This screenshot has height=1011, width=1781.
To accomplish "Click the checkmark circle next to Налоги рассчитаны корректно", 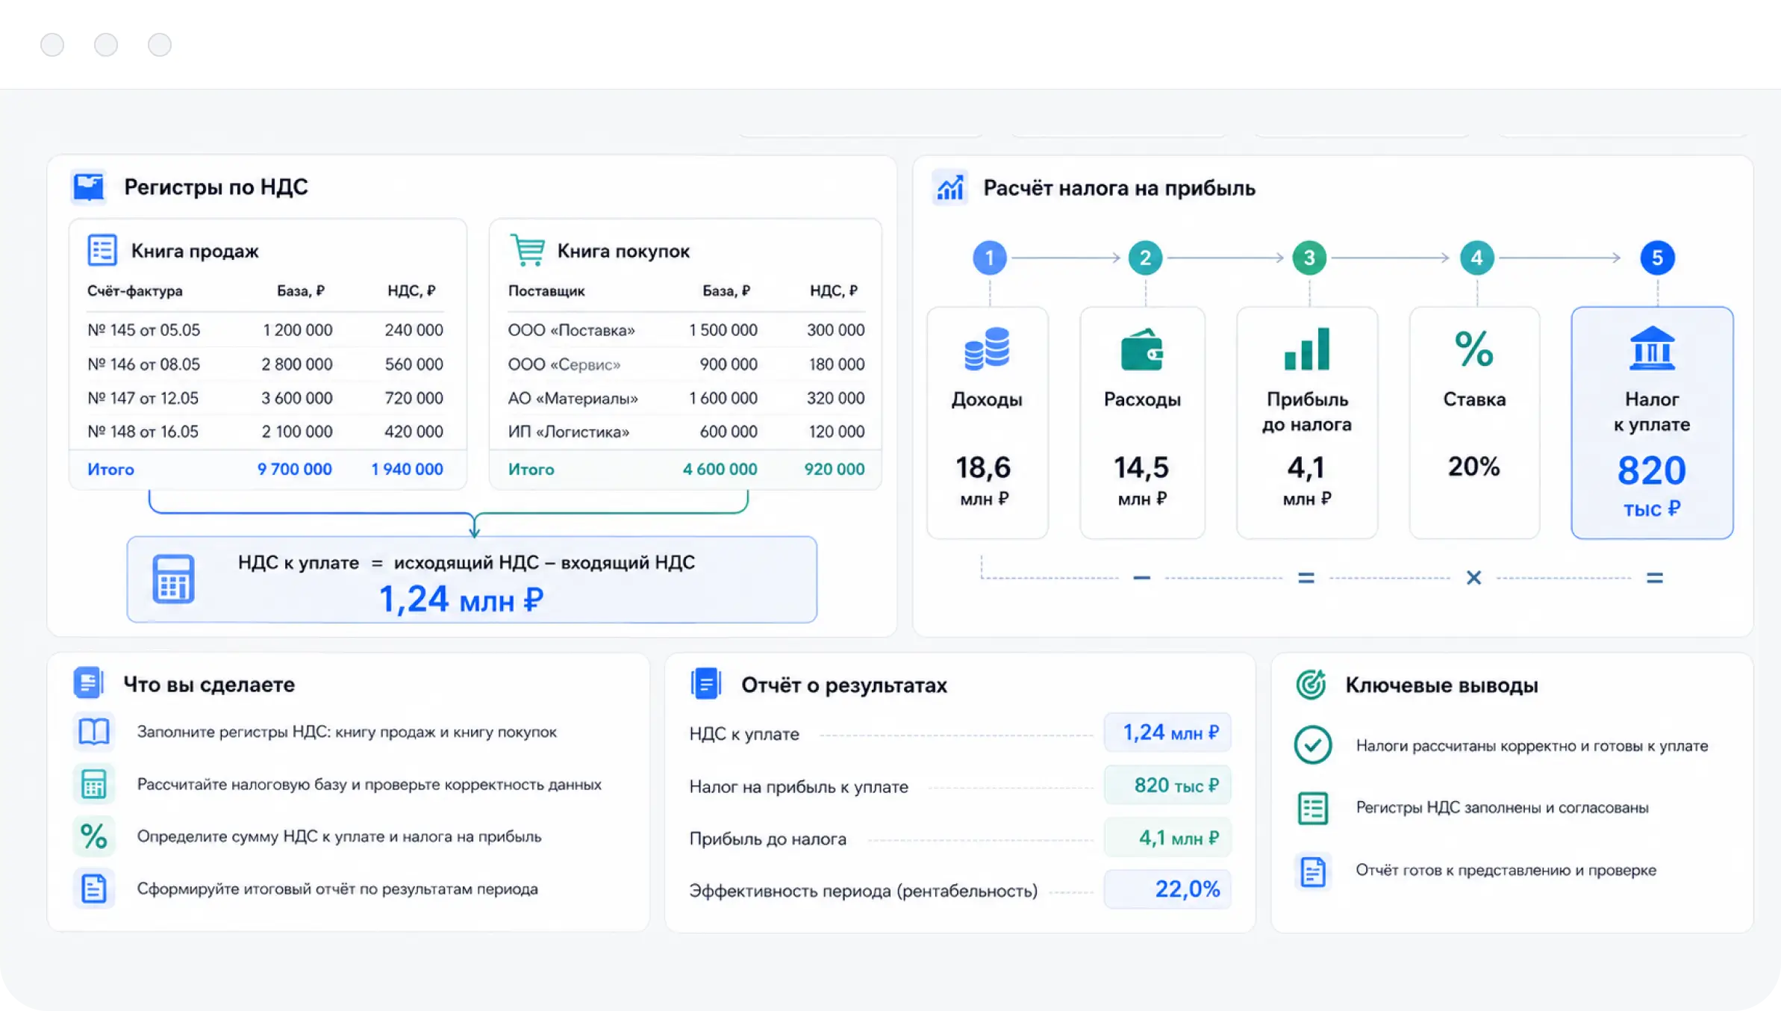I will click(x=1313, y=745).
